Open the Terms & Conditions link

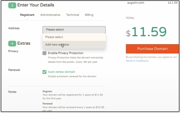click(x=137, y=61)
